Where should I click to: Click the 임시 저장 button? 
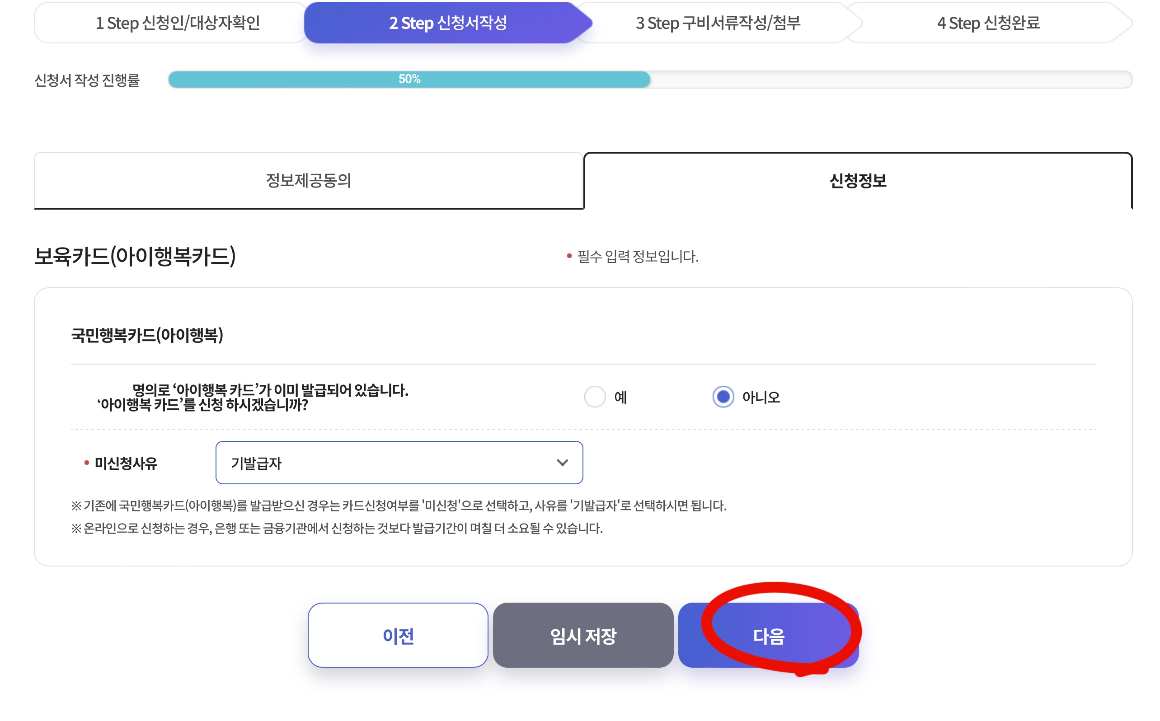[x=583, y=635]
